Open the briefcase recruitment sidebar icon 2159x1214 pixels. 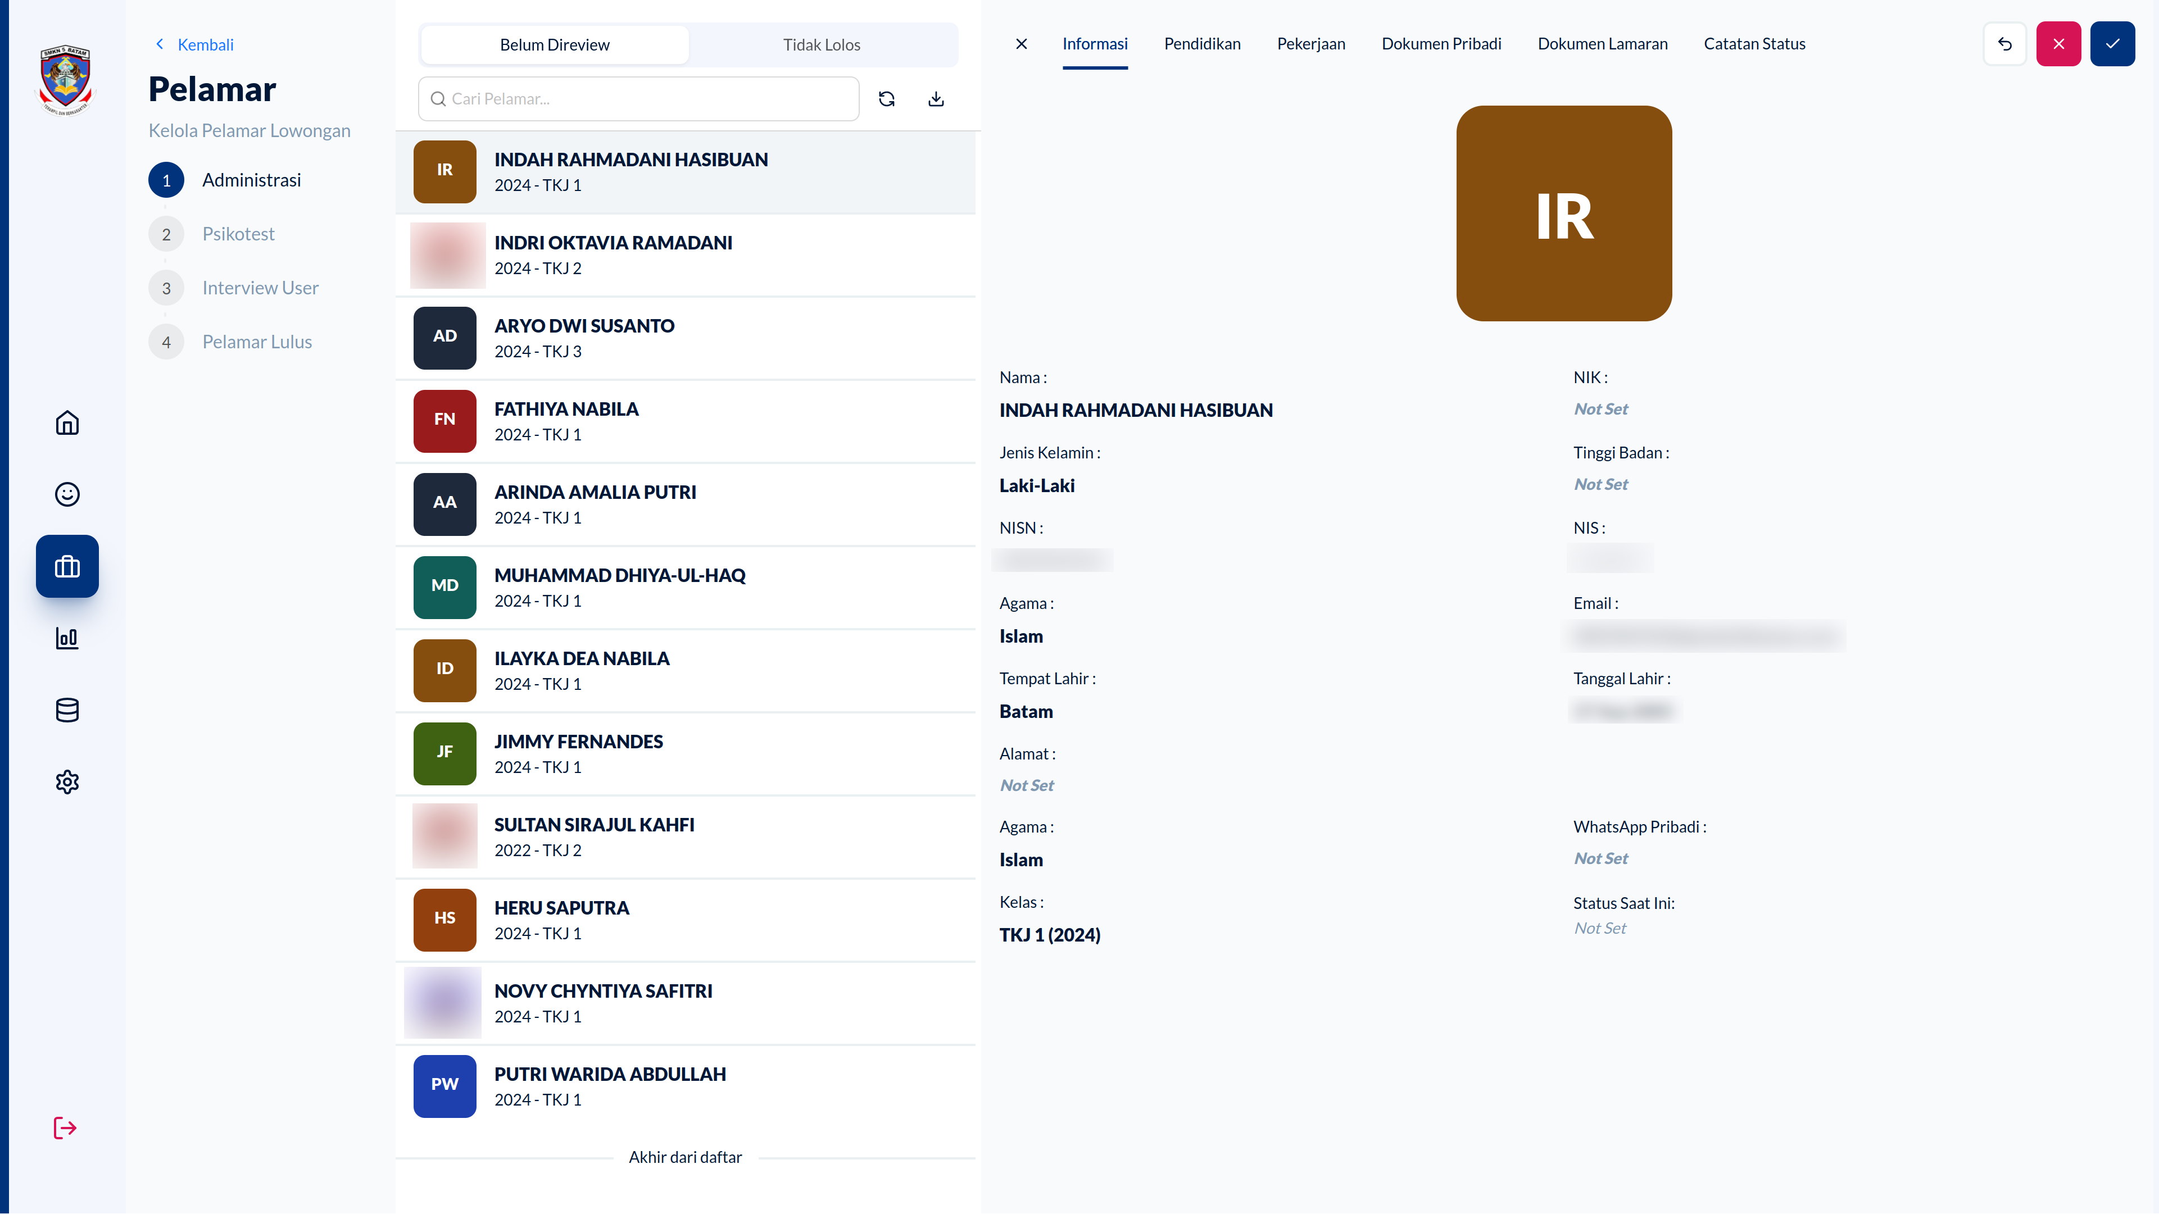coord(66,566)
